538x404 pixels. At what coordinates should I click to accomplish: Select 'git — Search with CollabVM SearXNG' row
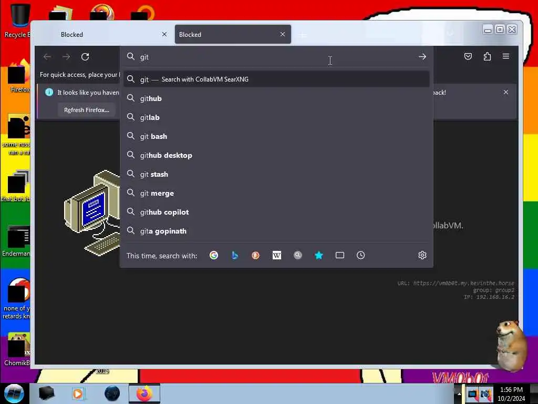pyautogui.click(x=276, y=79)
